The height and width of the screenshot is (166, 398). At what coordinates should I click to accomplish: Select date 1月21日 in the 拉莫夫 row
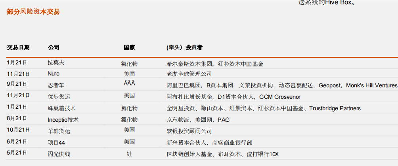click(x=17, y=62)
